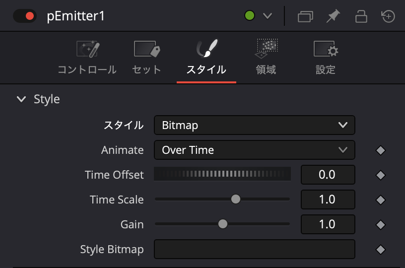The image size is (405, 268).
Task: Click the Time Offset value field
Action: click(328, 175)
